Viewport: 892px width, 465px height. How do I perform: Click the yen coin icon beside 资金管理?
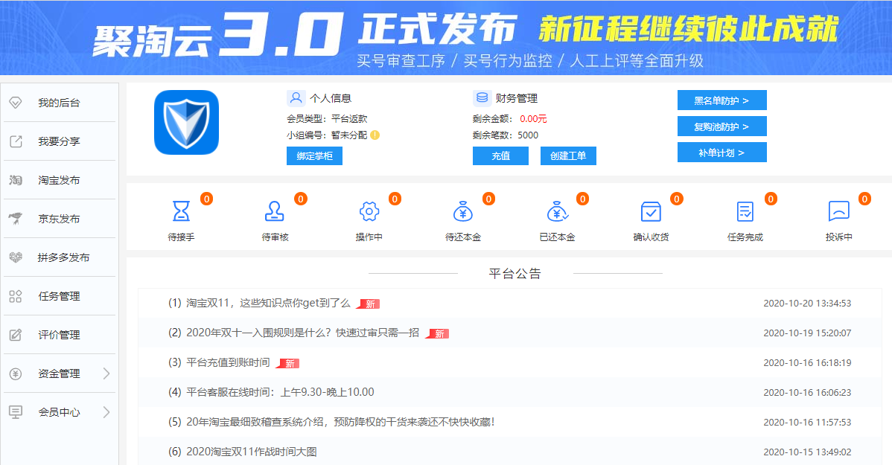pyautogui.click(x=16, y=373)
